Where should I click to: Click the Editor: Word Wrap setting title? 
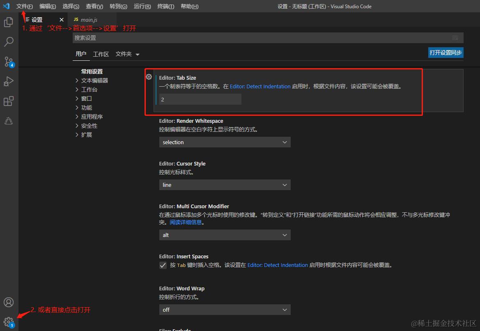coord(181,288)
